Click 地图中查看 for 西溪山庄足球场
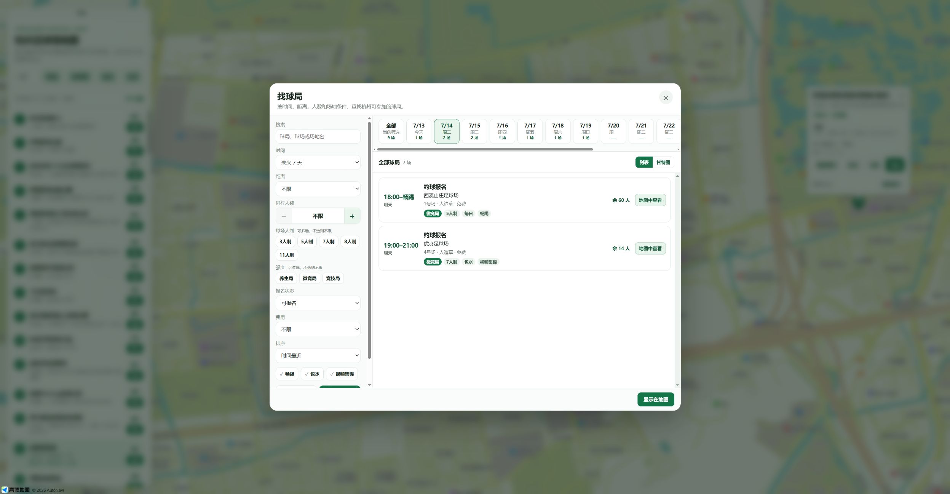The width and height of the screenshot is (950, 494). coord(650,200)
